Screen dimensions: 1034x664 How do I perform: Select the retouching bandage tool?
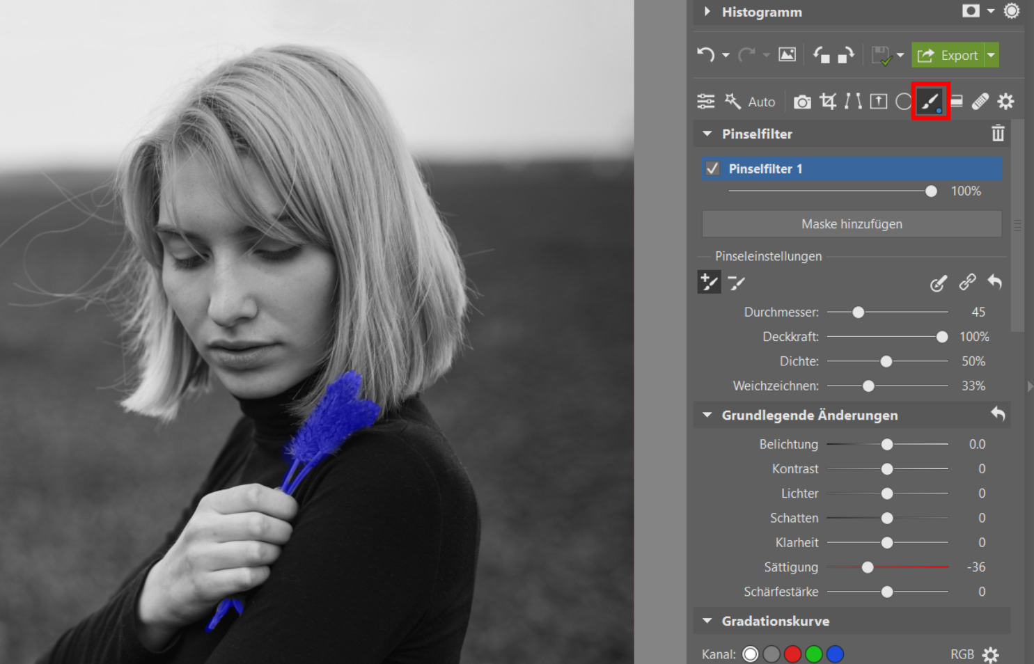(980, 102)
